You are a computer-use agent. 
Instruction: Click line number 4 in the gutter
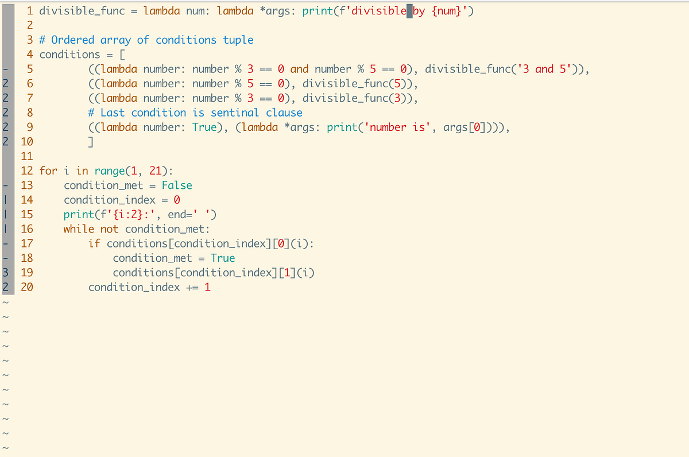29,54
